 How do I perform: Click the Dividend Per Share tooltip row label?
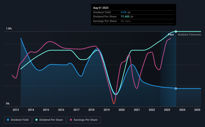pyautogui.click(x=105, y=17)
